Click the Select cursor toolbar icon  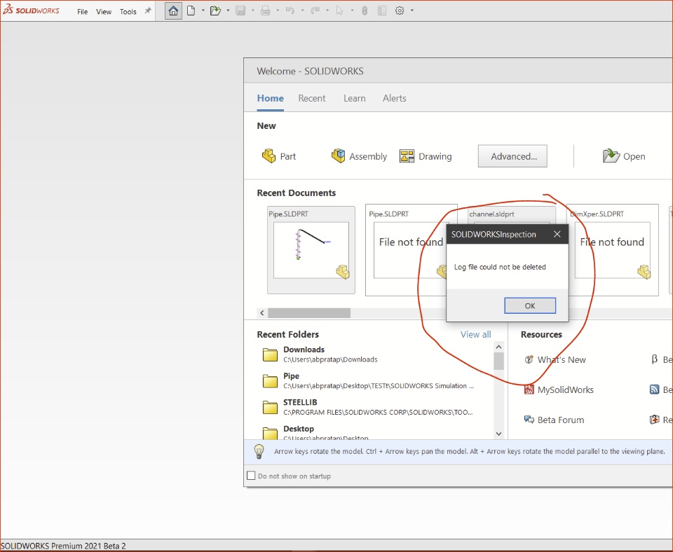point(339,11)
